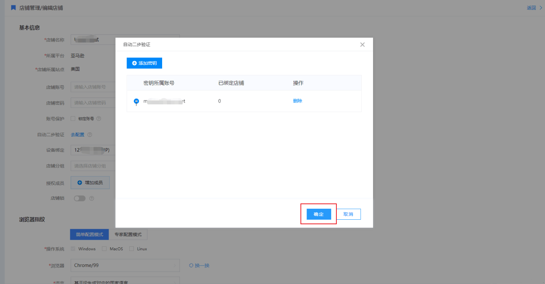Open the 店铺分组 dropdown
This screenshot has width=545, height=284.
click(93, 166)
